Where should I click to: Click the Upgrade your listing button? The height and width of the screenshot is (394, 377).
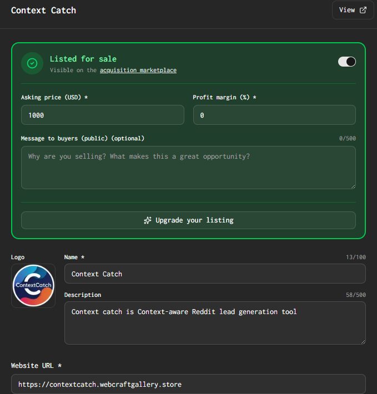pos(189,220)
